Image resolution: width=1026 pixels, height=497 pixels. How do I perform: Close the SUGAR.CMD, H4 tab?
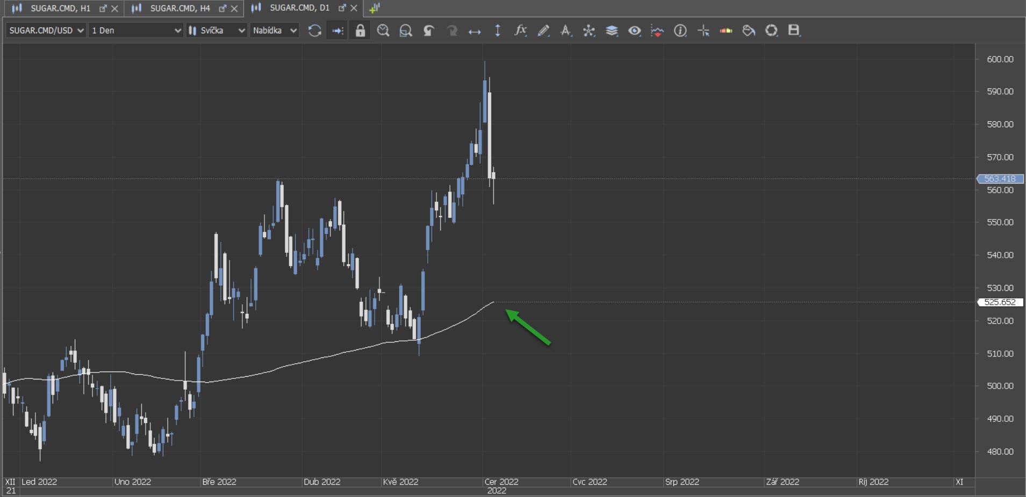(234, 9)
